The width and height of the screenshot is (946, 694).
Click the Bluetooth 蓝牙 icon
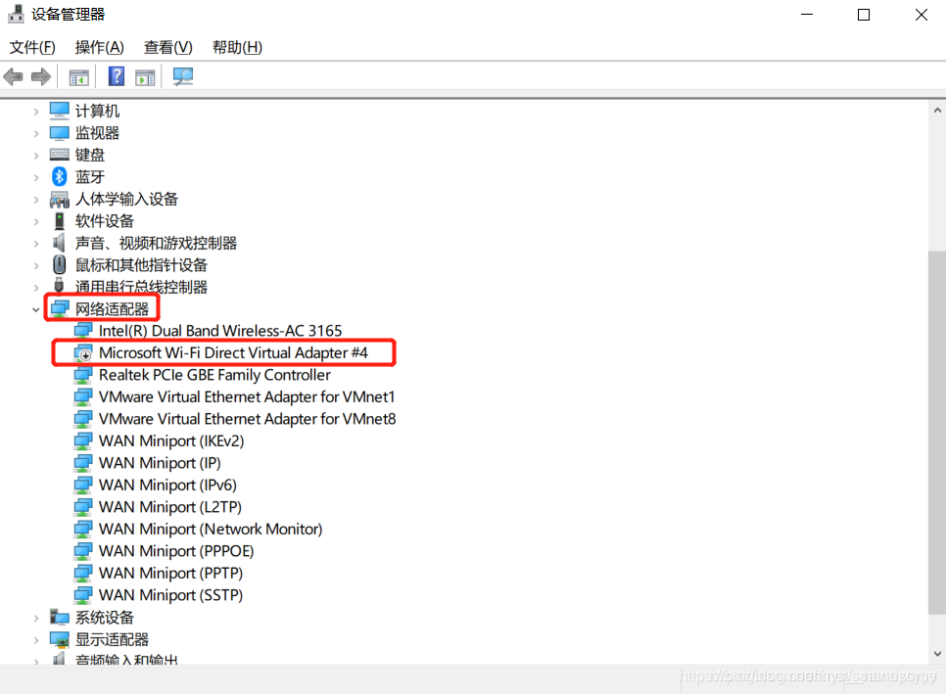[x=59, y=176]
